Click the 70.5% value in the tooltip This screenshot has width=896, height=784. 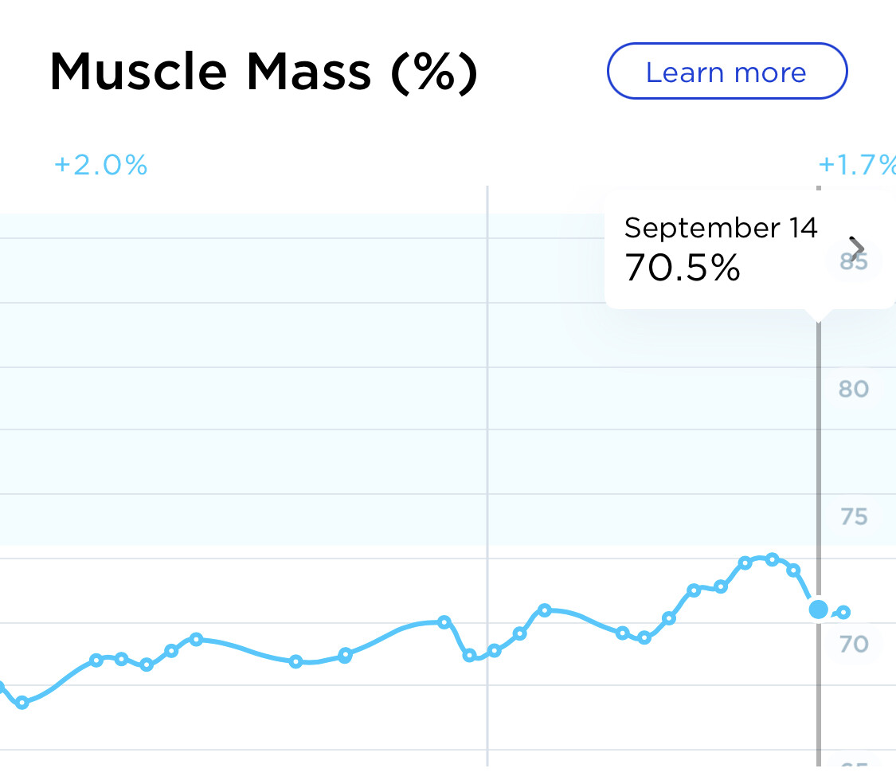[x=683, y=268]
